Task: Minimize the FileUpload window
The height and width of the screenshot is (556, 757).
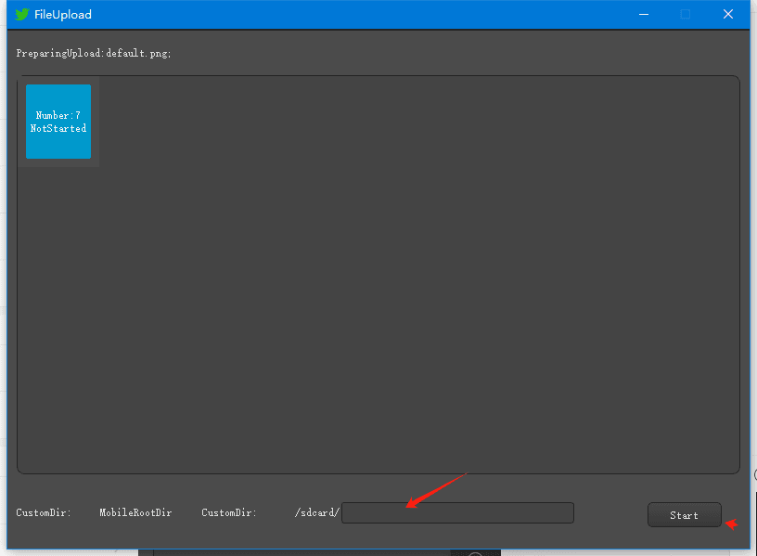Action: click(644, 15)
